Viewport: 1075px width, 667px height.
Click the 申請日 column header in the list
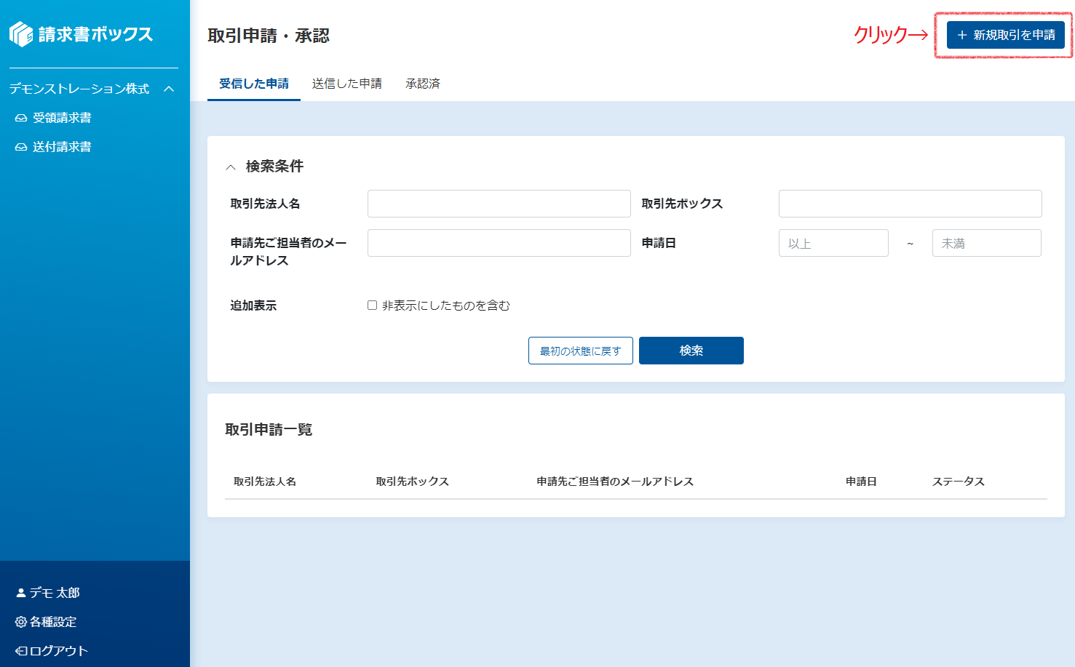click(861, 482)
